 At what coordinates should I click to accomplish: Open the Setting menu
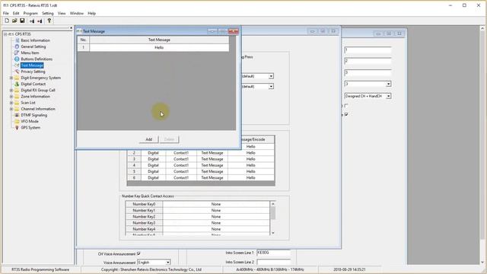click(47, 14)
